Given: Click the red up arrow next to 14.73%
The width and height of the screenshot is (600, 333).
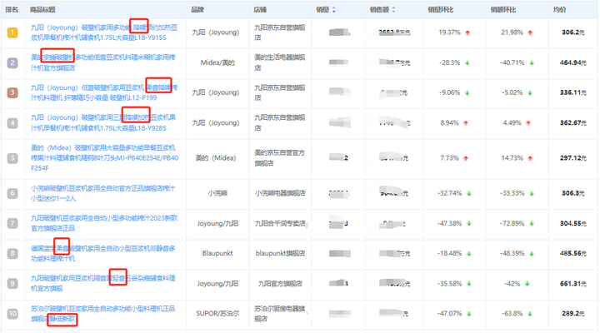Looking at the screenshot, I should [530, 158].
